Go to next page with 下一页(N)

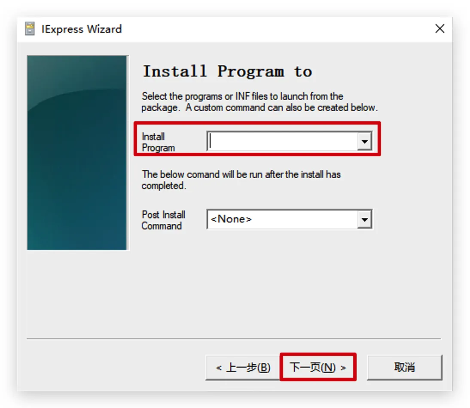tap(318, 368)
